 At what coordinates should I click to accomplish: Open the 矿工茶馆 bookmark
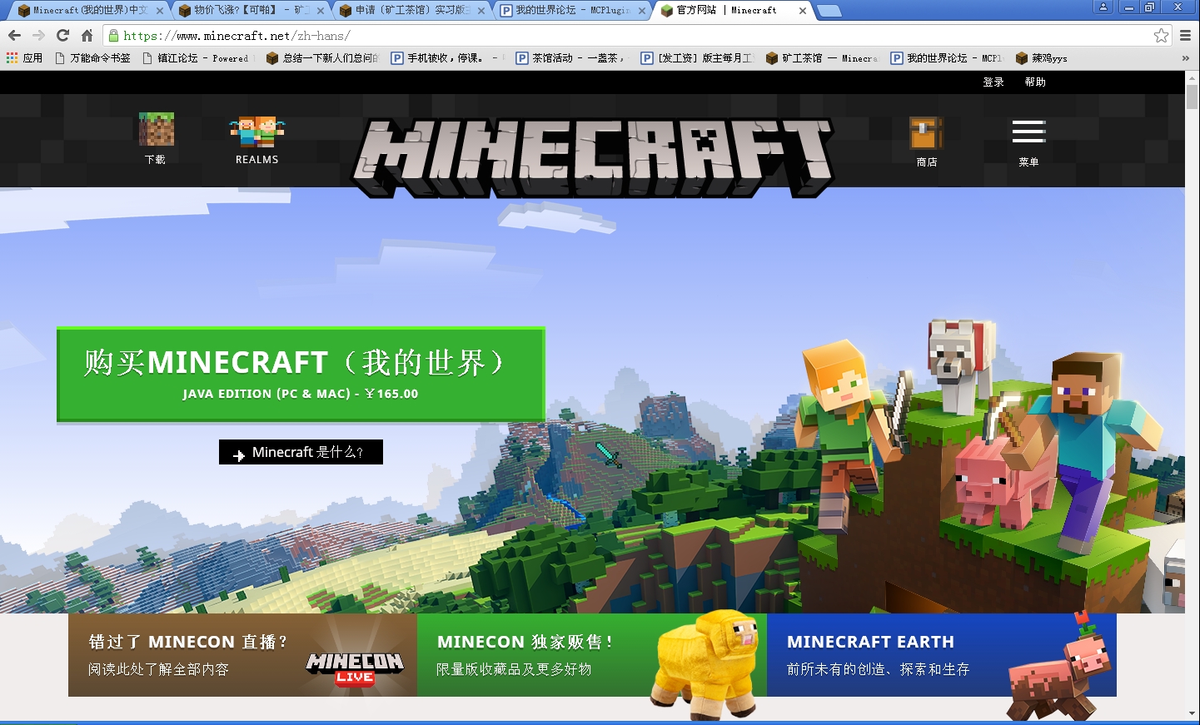(821, 58)
